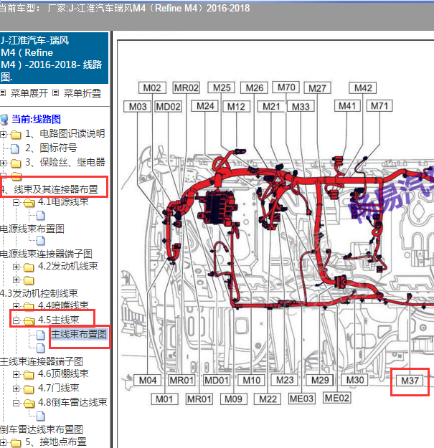Click connector label ME03

tap(301, 399)
